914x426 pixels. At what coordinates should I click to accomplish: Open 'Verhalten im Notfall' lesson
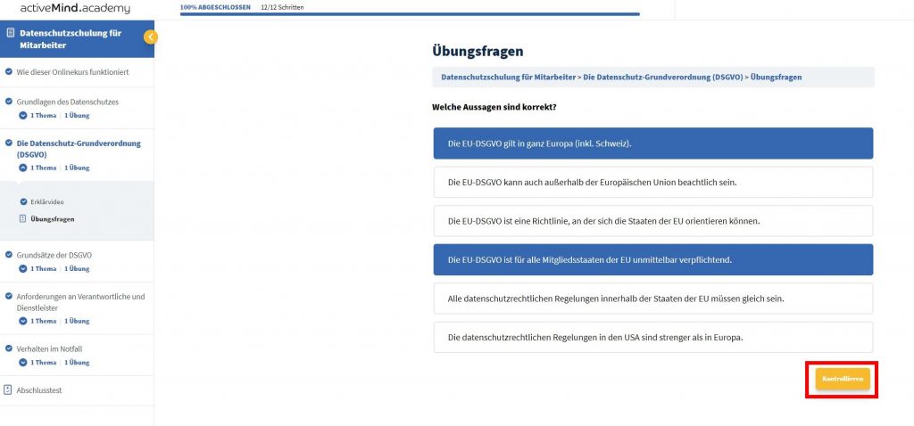click(49, 349)
